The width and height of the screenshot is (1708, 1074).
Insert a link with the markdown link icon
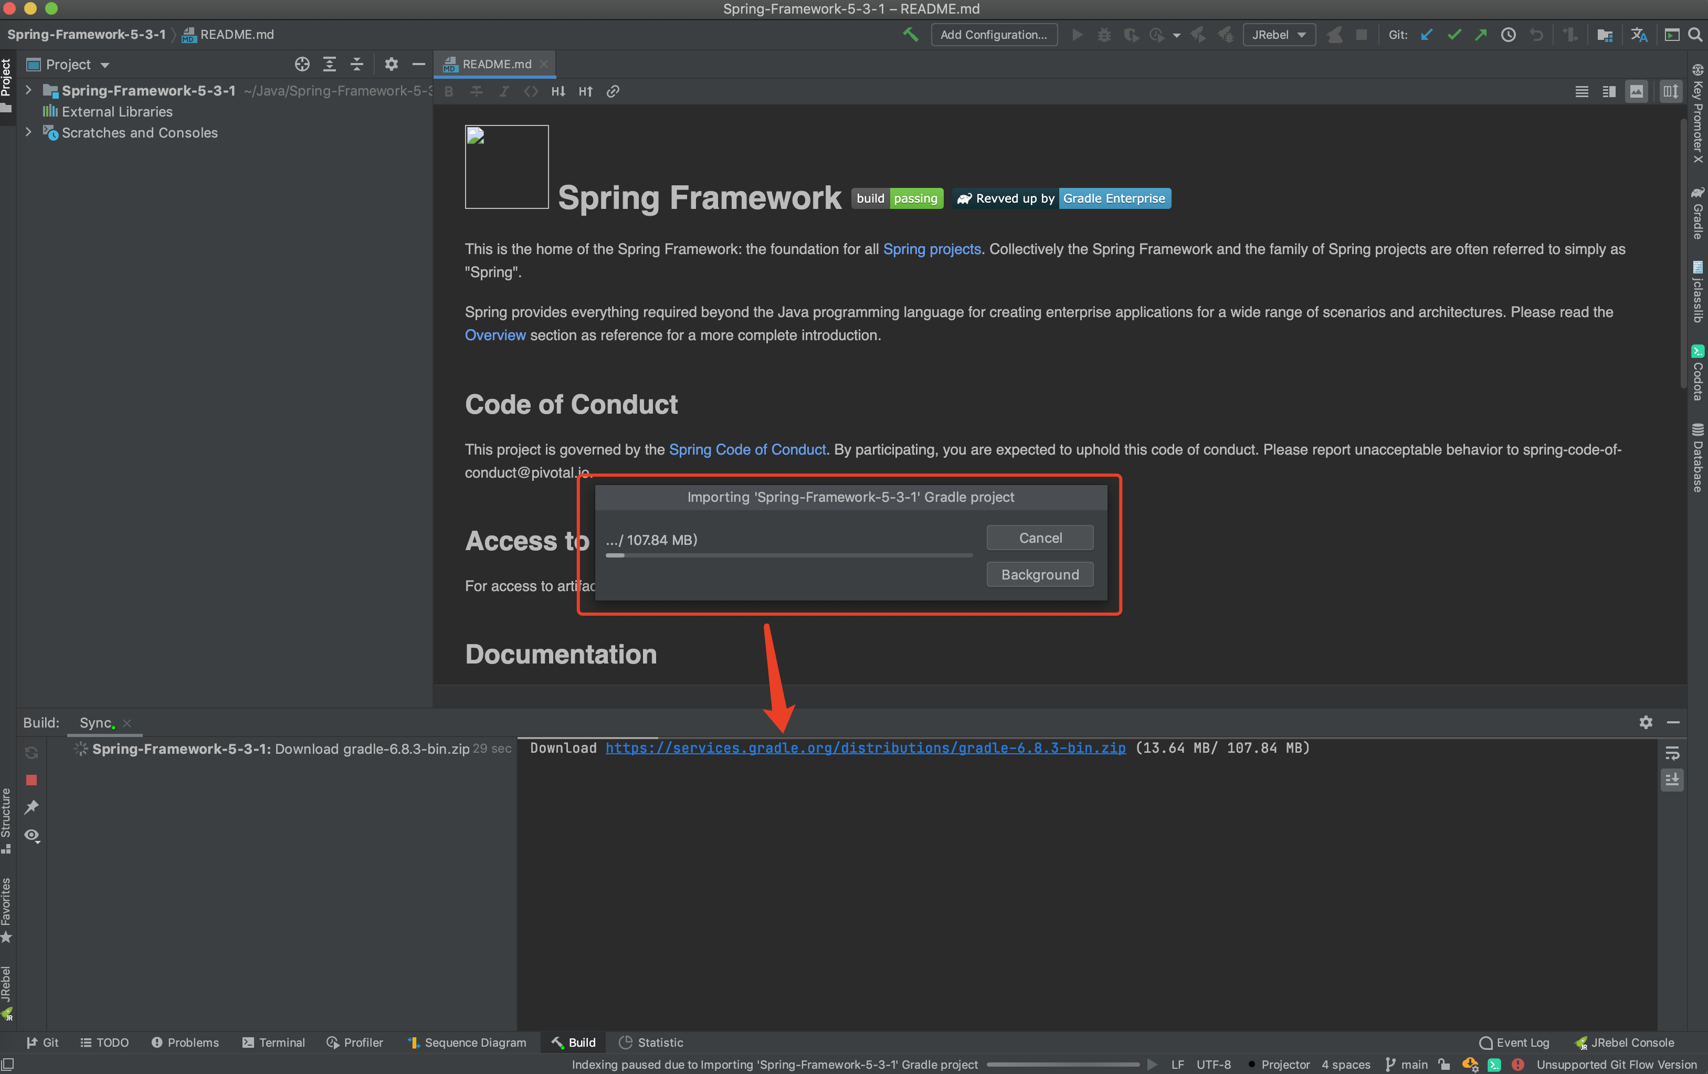point(613,91)
